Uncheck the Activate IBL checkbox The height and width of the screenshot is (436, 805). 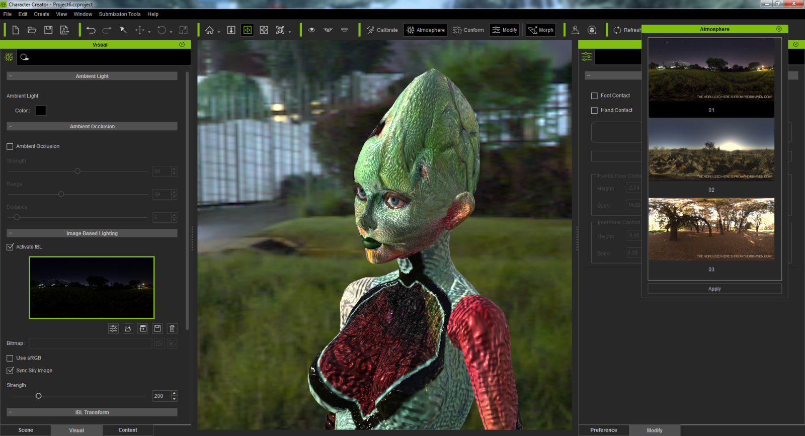(x=10, y=247)
